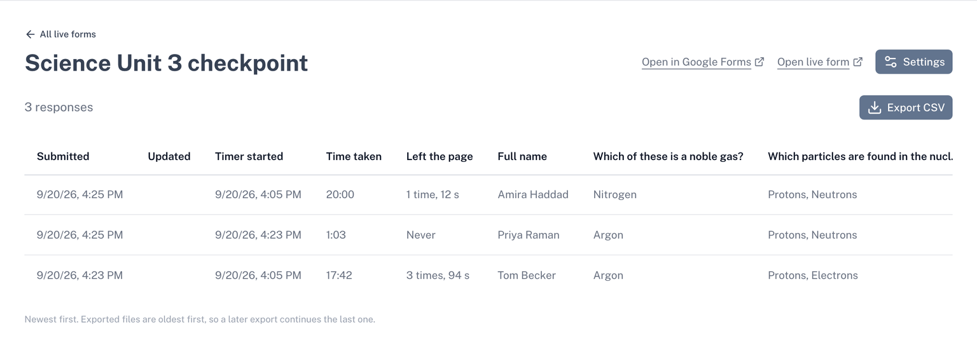
Task: Select the Submitted column header
Action: point(63,156)
